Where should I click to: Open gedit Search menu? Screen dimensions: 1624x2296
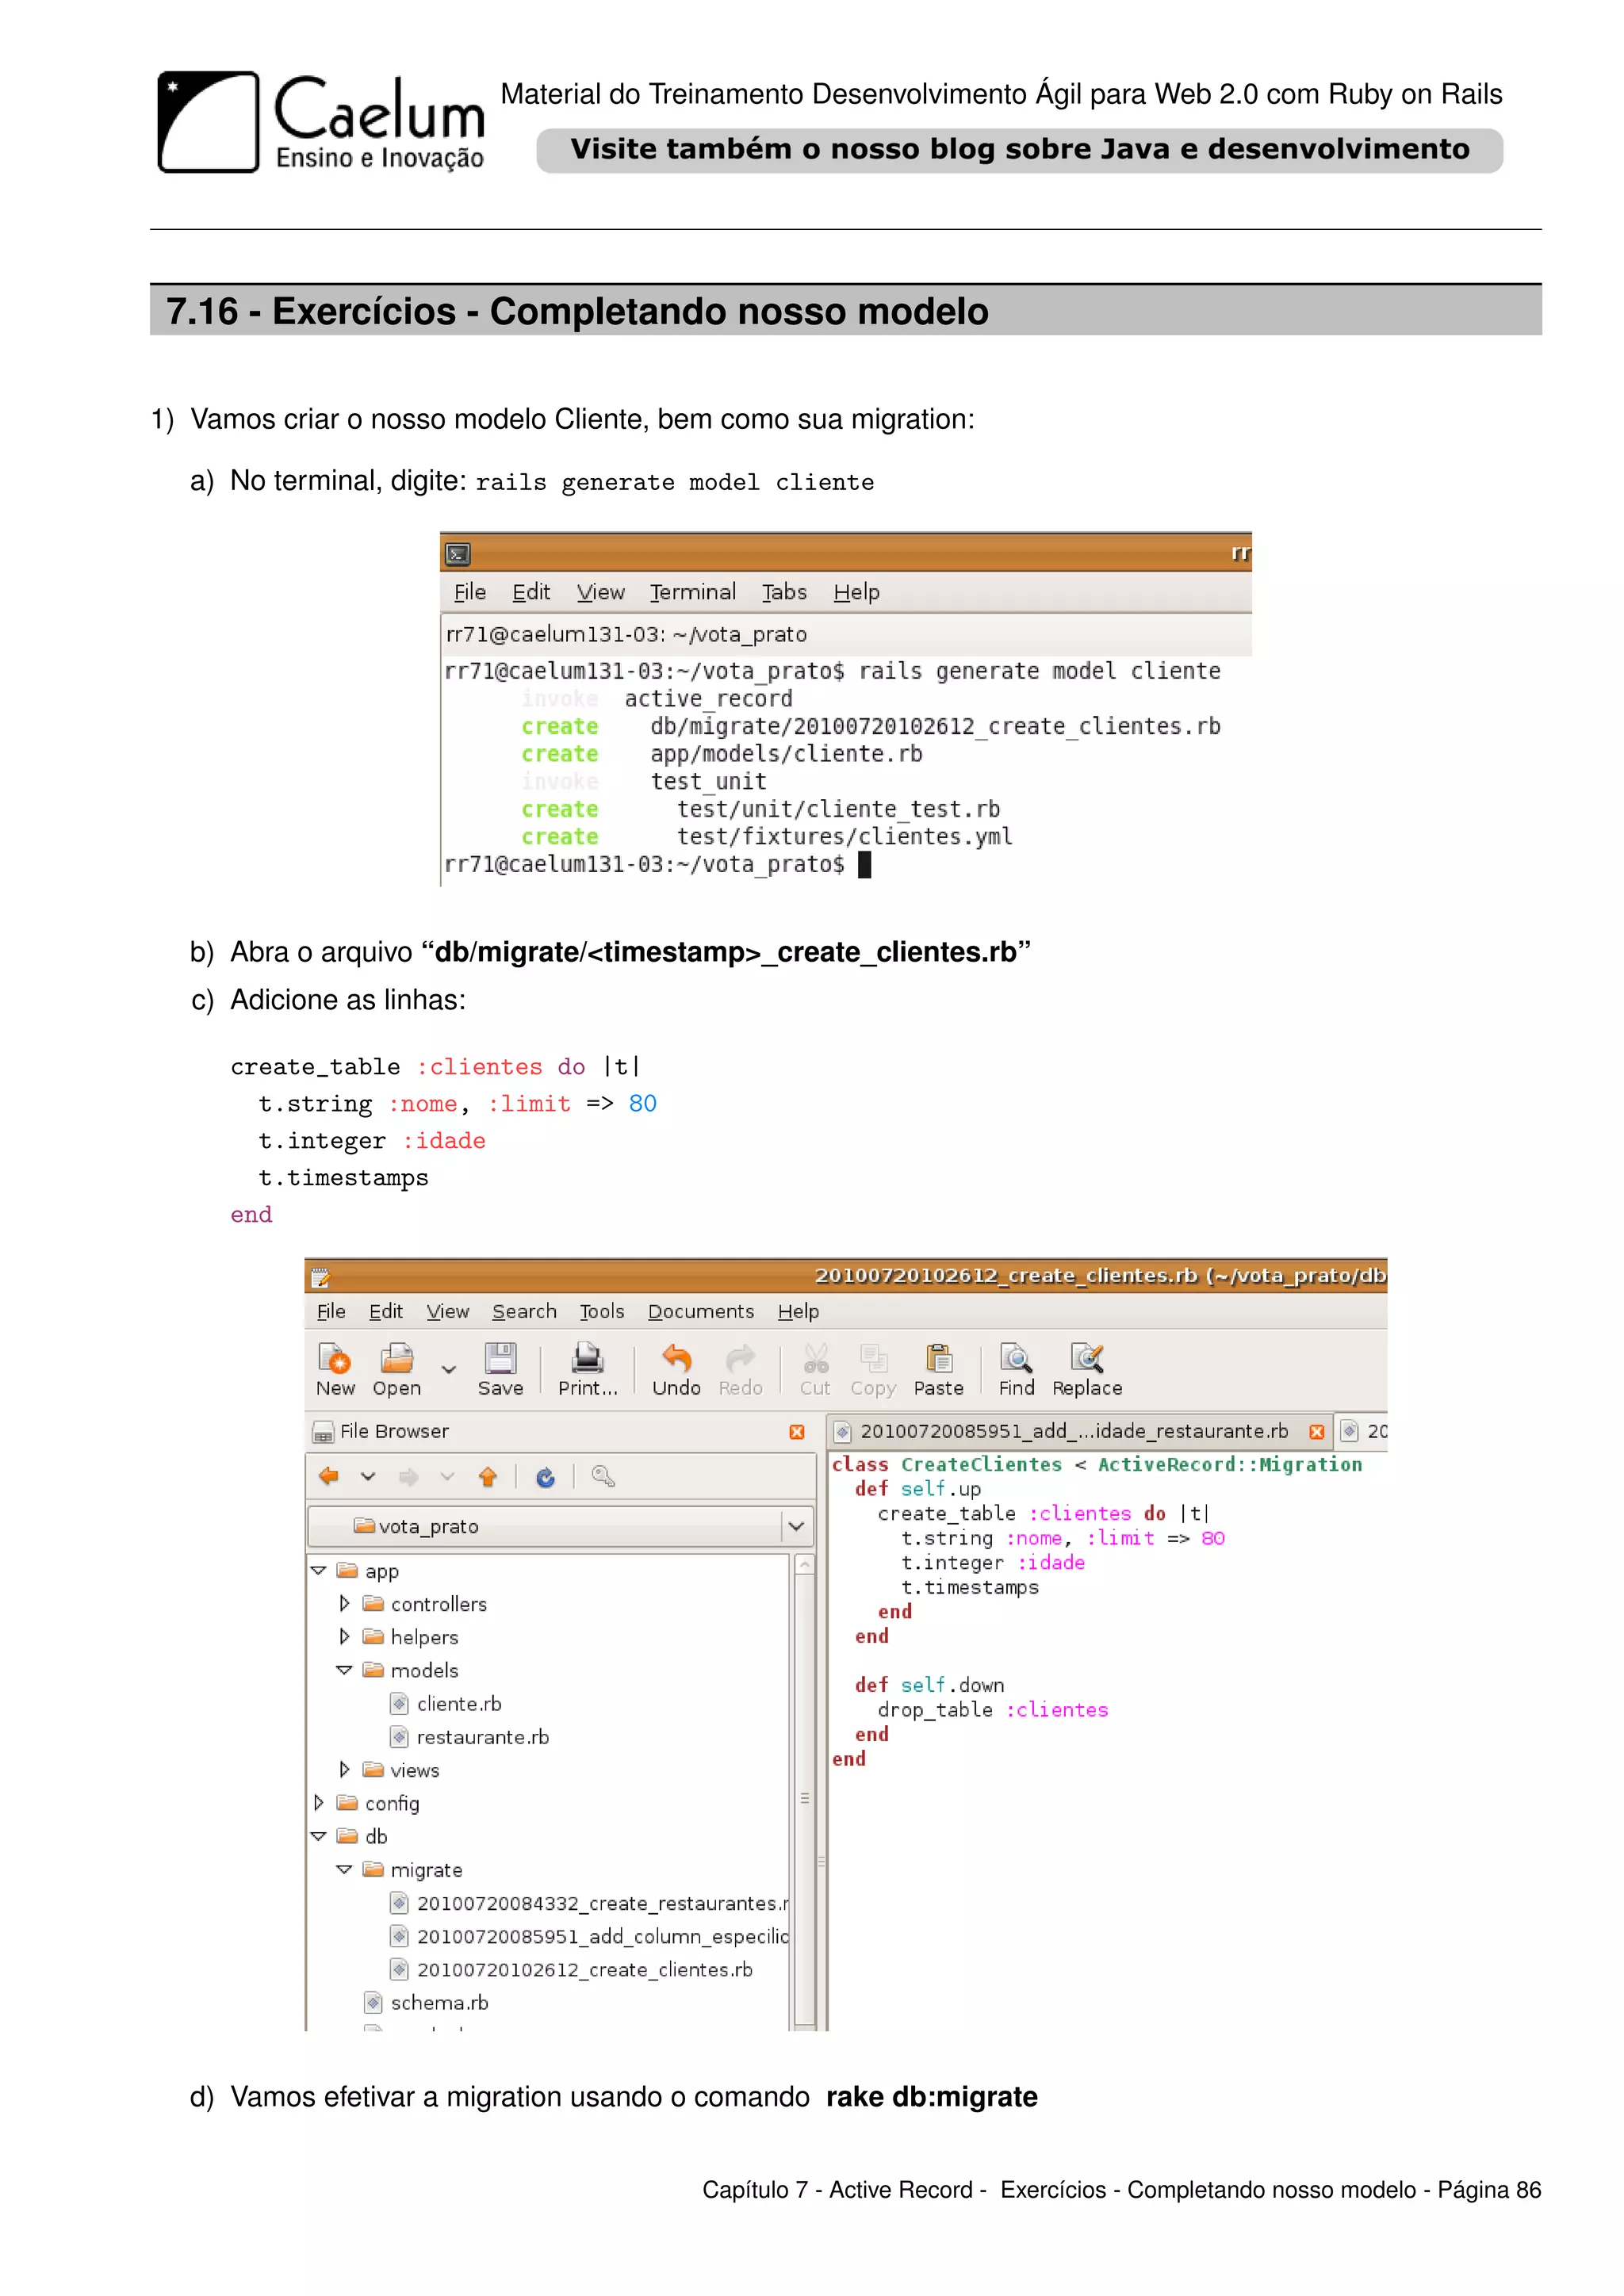524,1311
